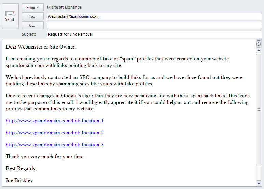Open the To... address book button
Screen dimensions: 264x189
click(33, 16)
